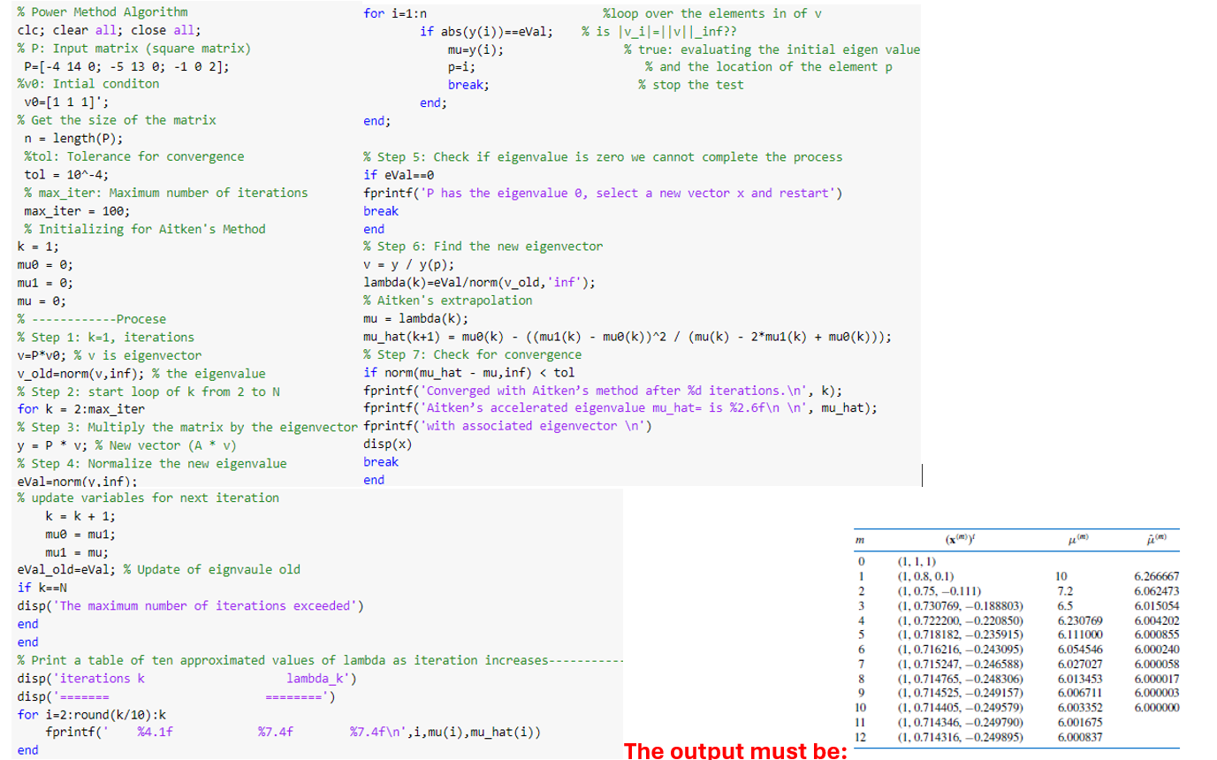Select the max_iter = 100 statement

click(x=75, y=210)
